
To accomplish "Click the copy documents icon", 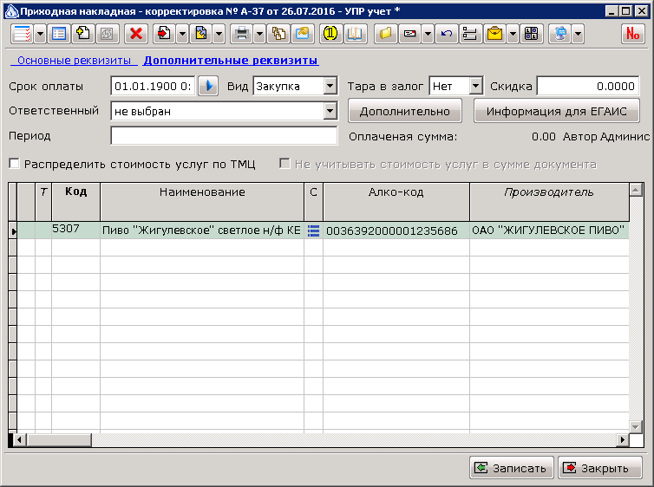I will click(x=278, y=34).
